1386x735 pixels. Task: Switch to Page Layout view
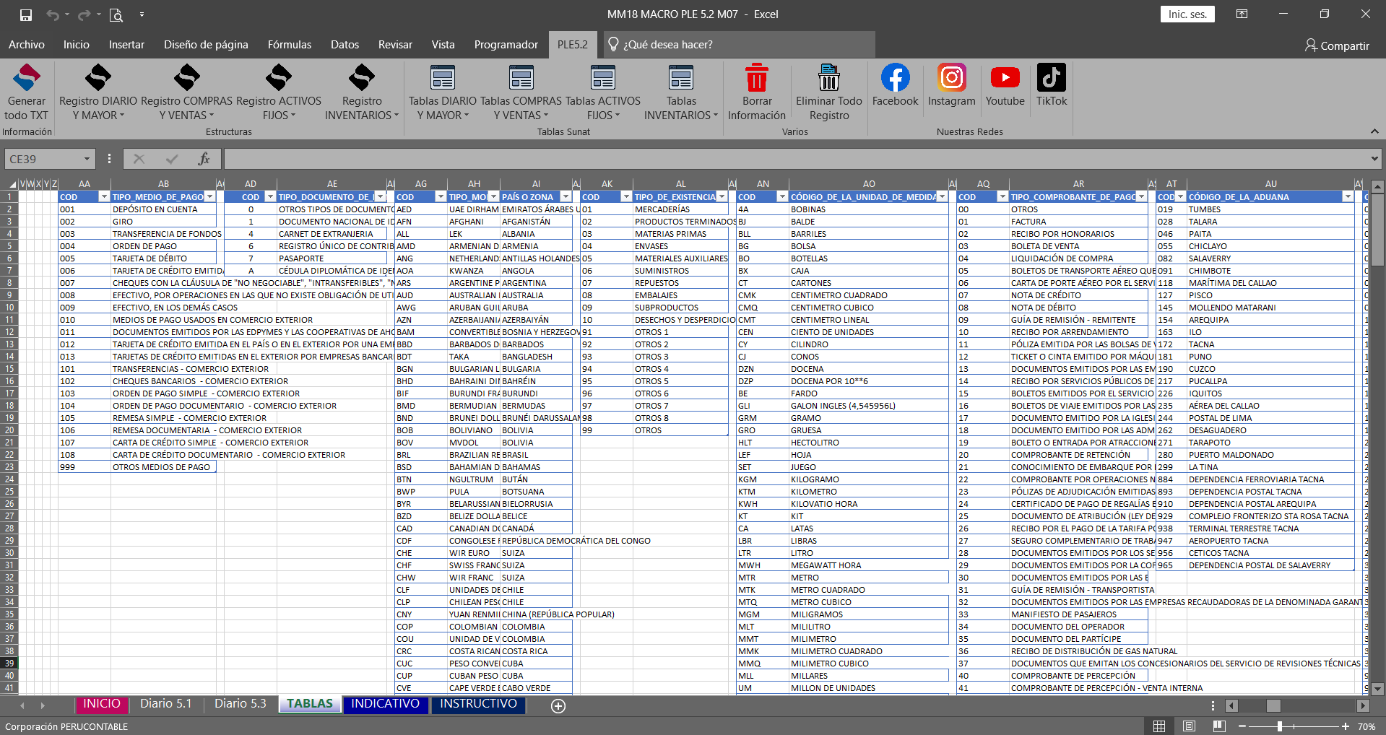pos(1190,726)
